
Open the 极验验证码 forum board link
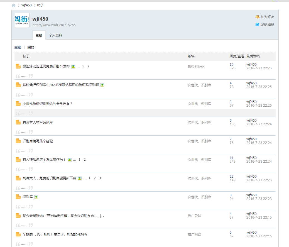(x=196, y=67)
